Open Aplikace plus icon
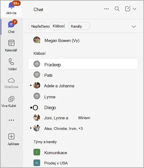 pos(11,136)
